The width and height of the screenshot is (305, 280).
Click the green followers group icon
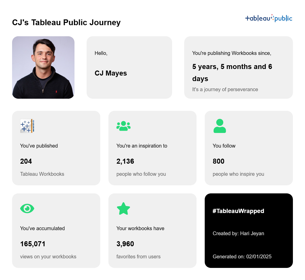pos(123,126)
